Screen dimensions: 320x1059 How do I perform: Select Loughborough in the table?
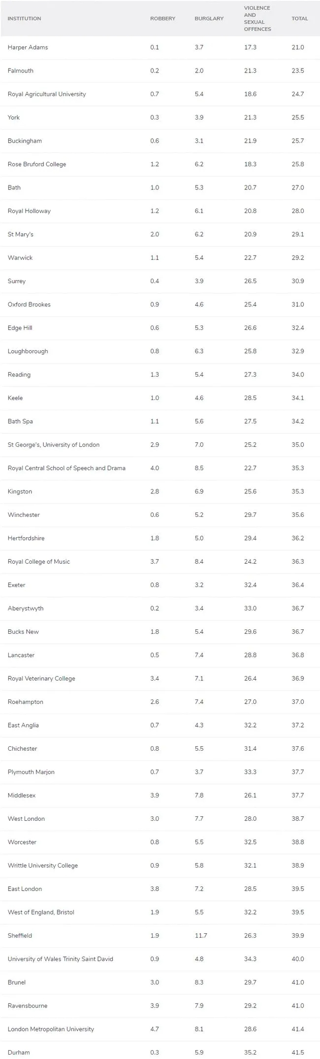click(x=28, y=351)
